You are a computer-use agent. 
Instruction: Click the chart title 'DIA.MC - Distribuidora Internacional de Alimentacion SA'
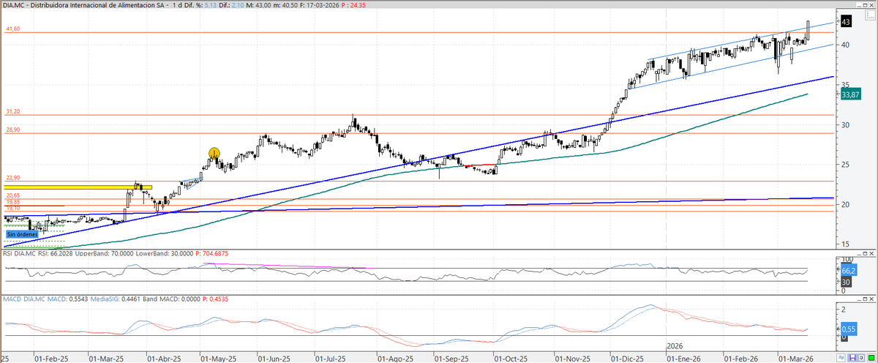[83, 6]
